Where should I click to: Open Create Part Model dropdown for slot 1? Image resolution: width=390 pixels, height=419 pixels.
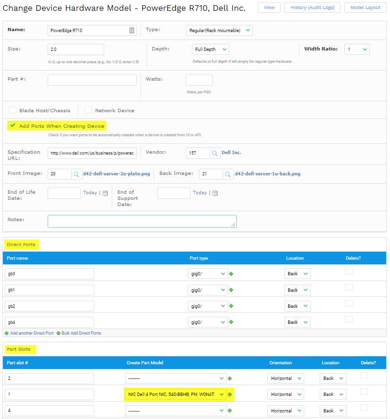(176, 394)
